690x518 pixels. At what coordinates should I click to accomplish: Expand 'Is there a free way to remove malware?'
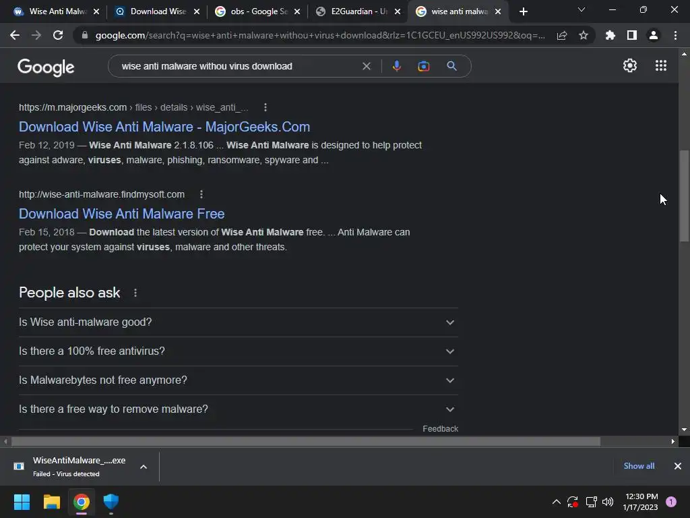238,409
